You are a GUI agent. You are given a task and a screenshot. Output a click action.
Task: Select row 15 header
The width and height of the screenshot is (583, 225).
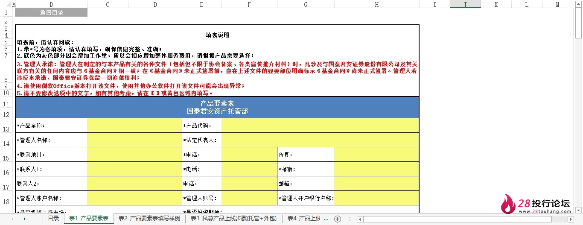(x=5, y=155)
